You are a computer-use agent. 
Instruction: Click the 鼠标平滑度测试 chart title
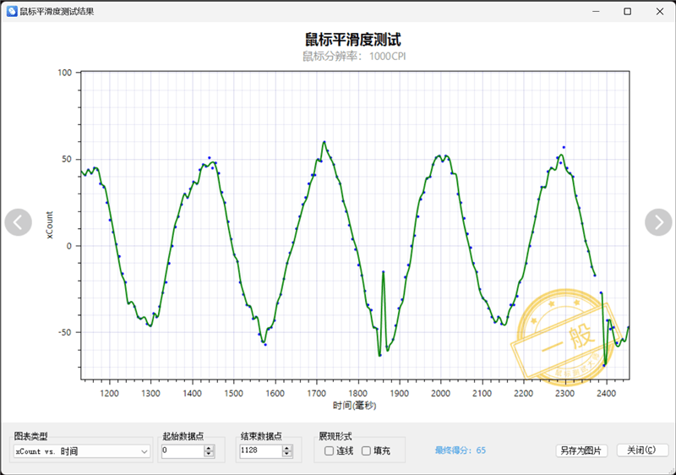coord(353,40)
